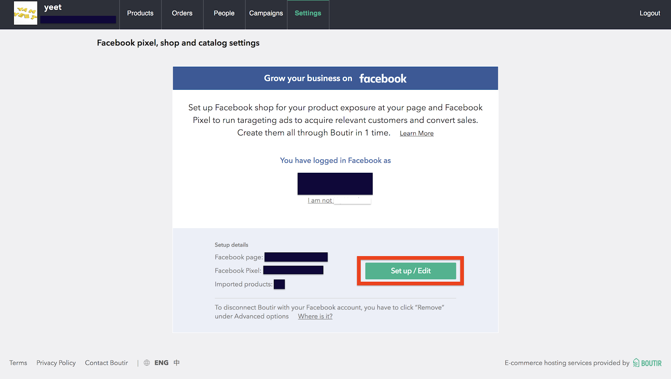Screen dimensions: 671x379
Task: Click the globe language icon
Action: tap(147, 363)
